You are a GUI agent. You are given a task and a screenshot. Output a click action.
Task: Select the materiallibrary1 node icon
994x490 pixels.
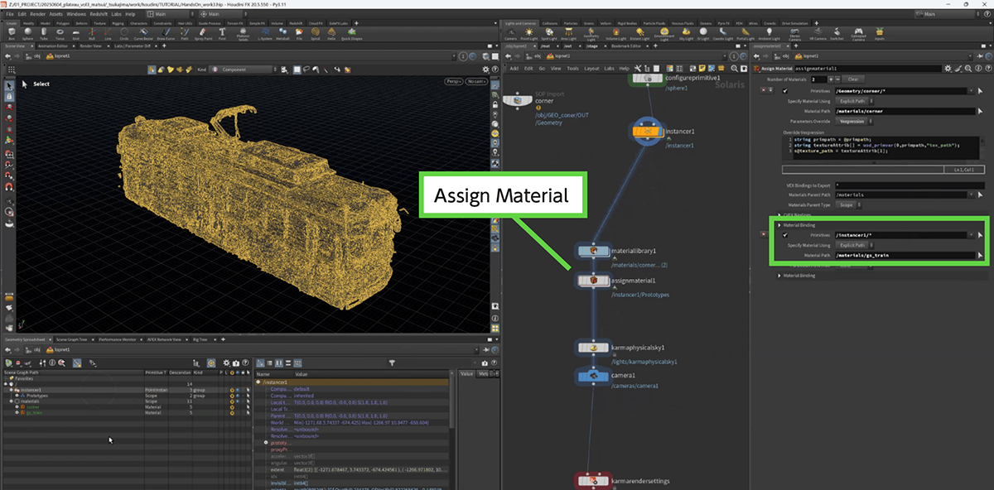(593, 251)
